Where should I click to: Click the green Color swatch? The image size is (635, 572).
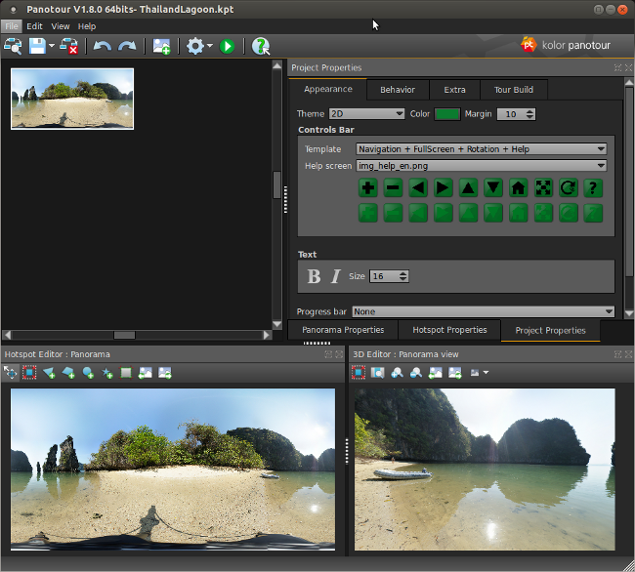(447, 114)
